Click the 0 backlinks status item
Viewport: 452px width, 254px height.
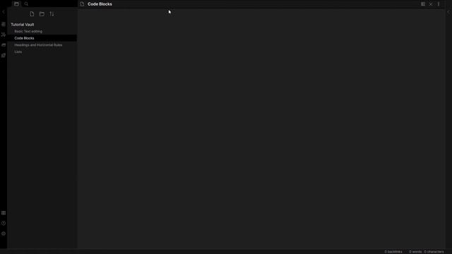click(393, 252)
